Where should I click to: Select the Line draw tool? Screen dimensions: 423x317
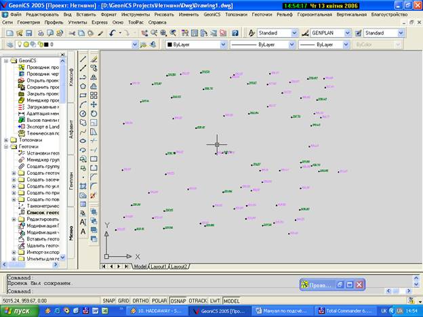(x=83, y=60)
